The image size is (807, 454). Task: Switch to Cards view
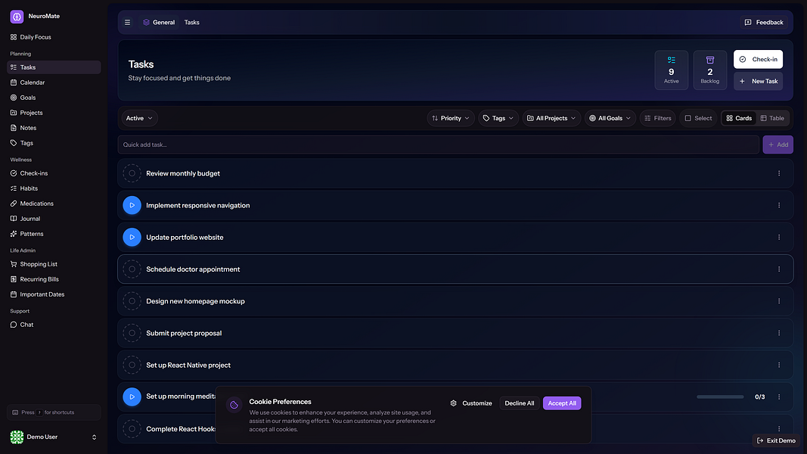click(738, 118)
